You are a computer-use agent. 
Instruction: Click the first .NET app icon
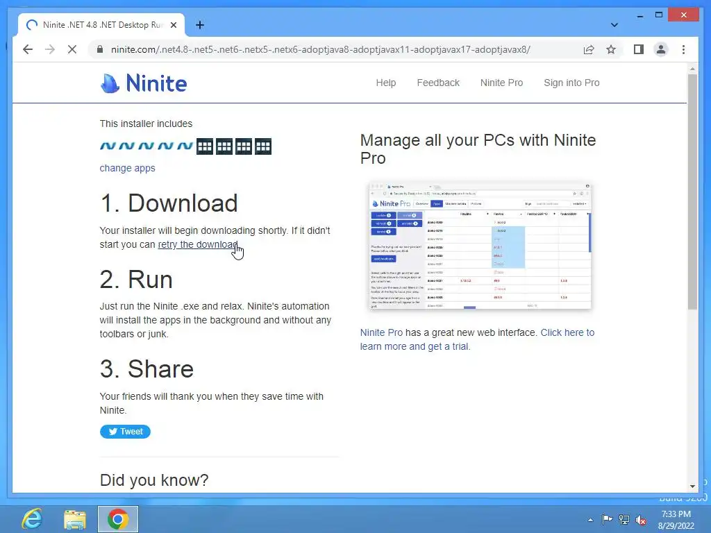click(x=108, y=146)
